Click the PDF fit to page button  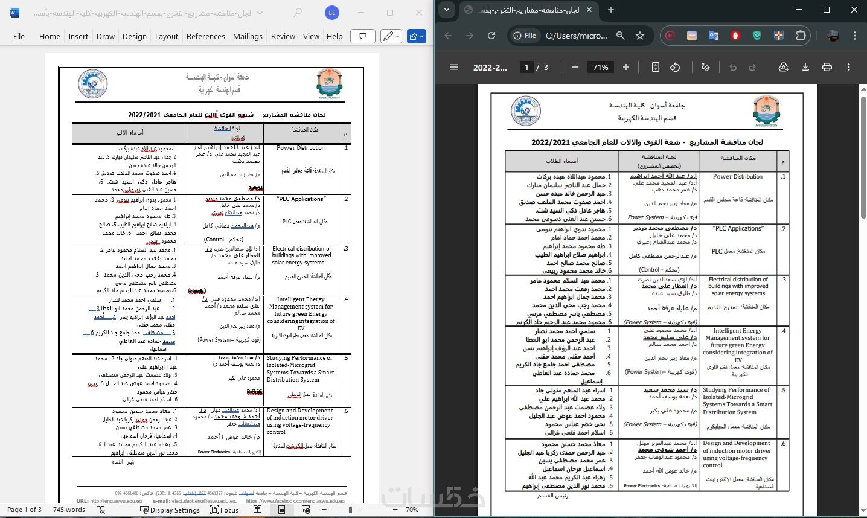click(656, 67)
